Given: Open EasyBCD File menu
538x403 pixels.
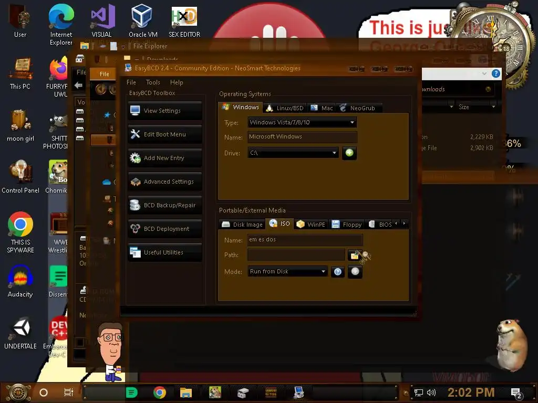Looking at the screenshot, I should click(131, 82).
